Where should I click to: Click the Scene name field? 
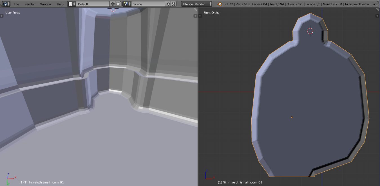(x=148, y=4)
